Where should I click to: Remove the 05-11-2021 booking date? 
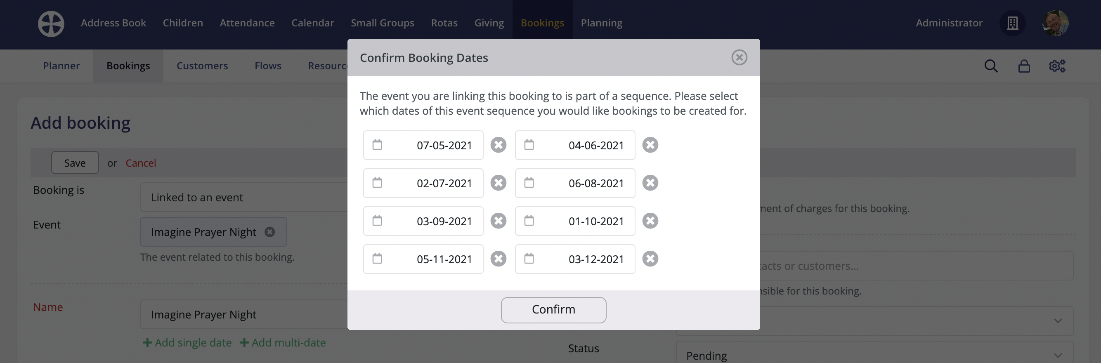(x=498, y=259)
